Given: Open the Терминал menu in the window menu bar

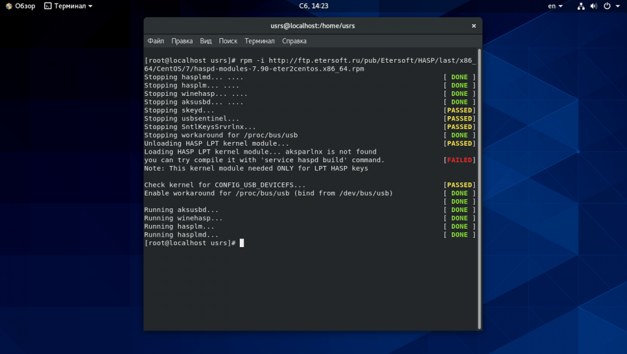Looking at the screenshot, I should 259,41.
